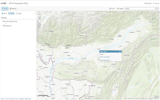Click the Print button
The image size is (160, 100).
coord(112,9)
